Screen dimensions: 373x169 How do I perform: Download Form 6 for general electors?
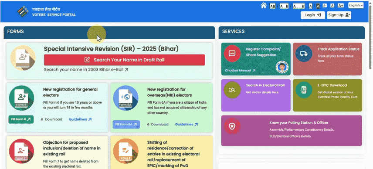pyautogui.click(x=51, y=119)
